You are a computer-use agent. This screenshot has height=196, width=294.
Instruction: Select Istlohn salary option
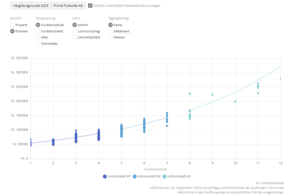coord(75,25)
